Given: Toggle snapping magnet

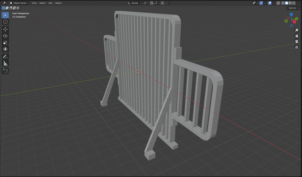Looking at the screenshot, I should point(152,3).
